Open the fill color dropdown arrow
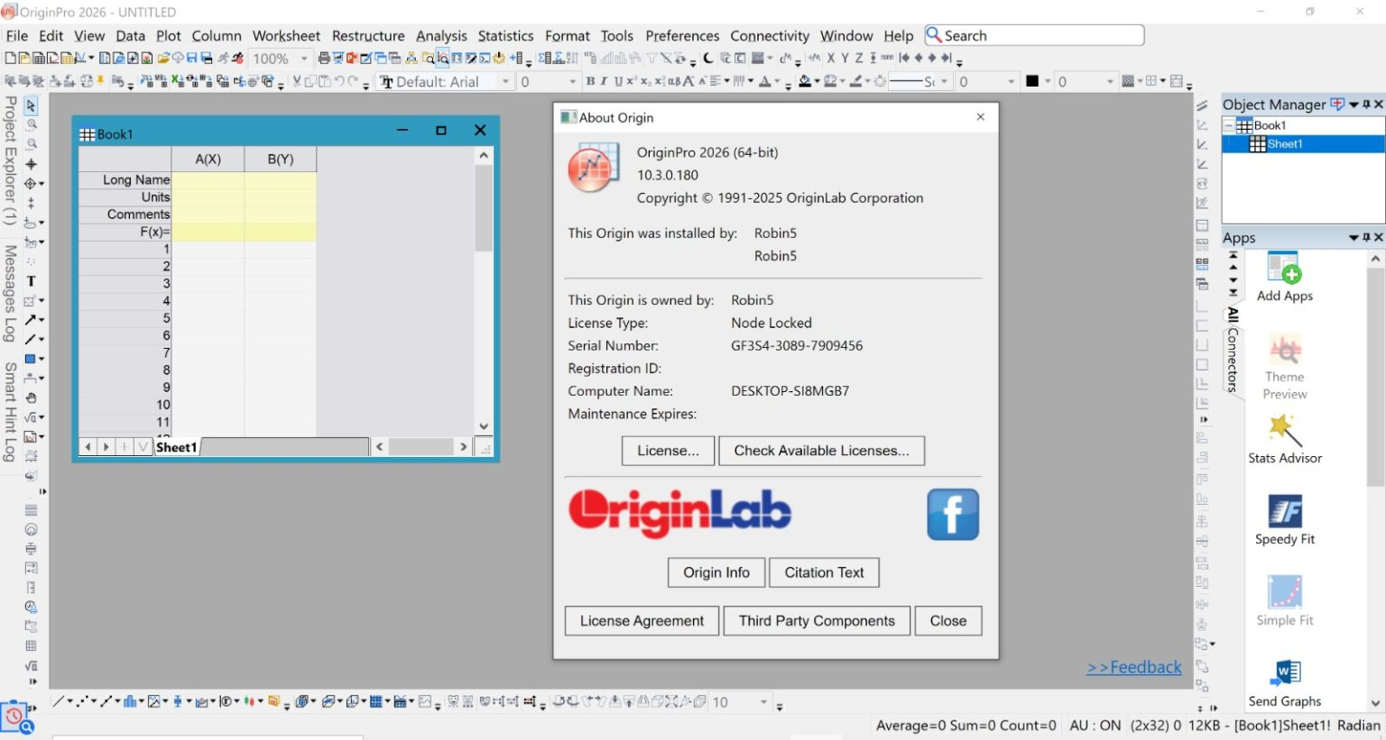Image resolution: width=1386 pixels, height=740 pixels. [x=817, y=82]
